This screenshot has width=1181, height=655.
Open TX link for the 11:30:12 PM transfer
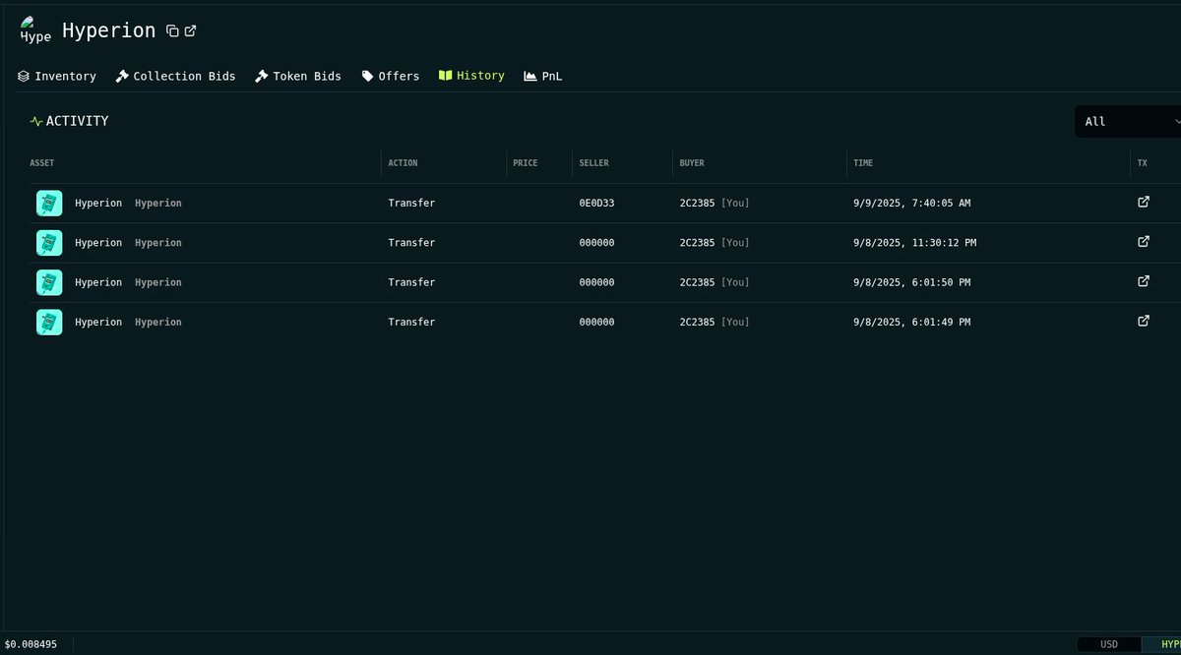coord(1143,241)
